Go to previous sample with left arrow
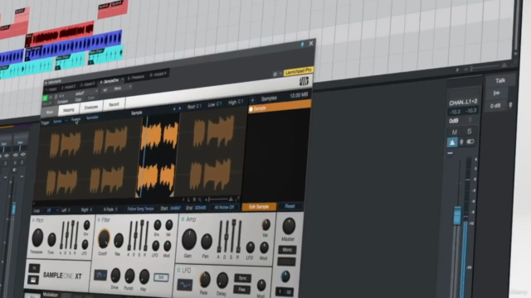531x298 pixels. [174, 108]
